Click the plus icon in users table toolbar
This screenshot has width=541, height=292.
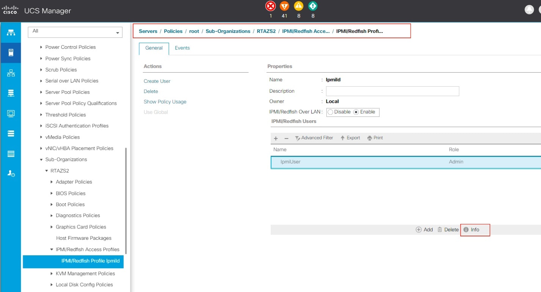pos(276,138)
